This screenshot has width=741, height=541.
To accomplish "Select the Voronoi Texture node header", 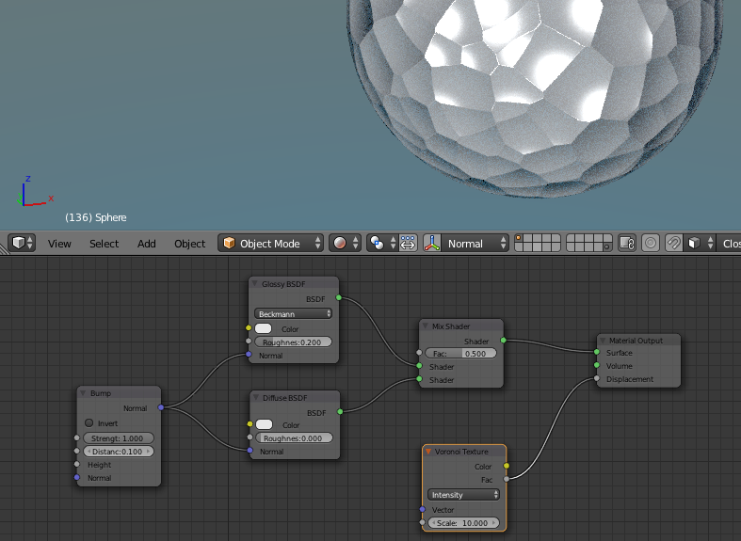I will point(464,452).
